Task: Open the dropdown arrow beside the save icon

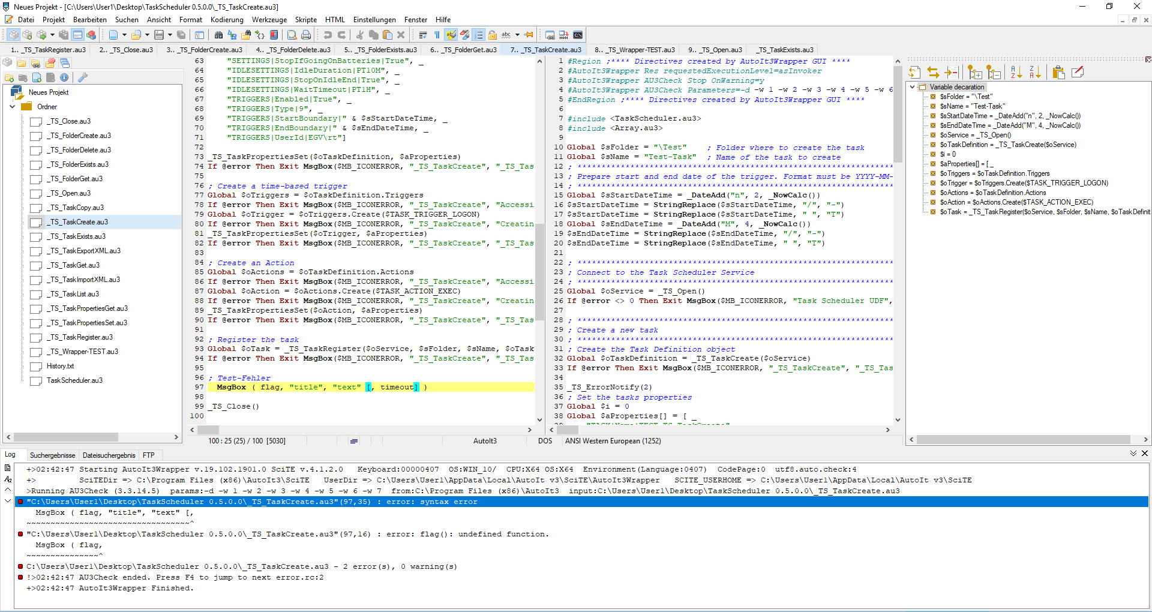Action: (x=170, y=35)
